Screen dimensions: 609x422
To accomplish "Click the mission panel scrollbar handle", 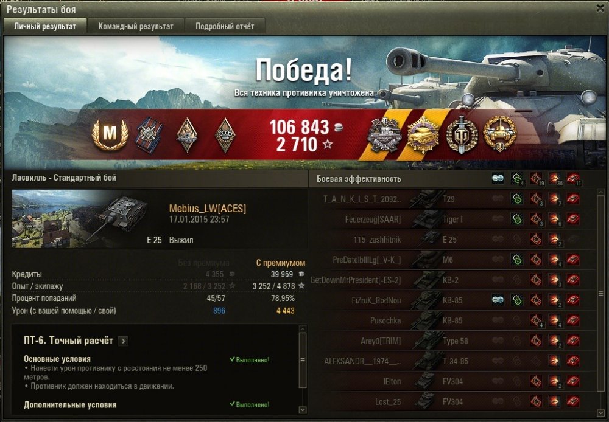I will click(303, 361).
